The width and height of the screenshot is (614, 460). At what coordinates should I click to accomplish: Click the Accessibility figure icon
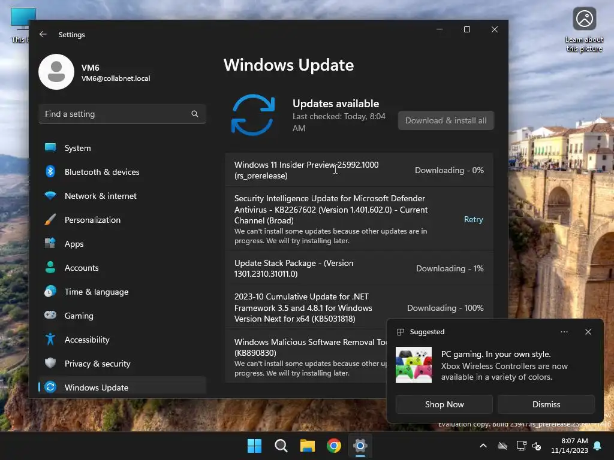tap(50, 339)
